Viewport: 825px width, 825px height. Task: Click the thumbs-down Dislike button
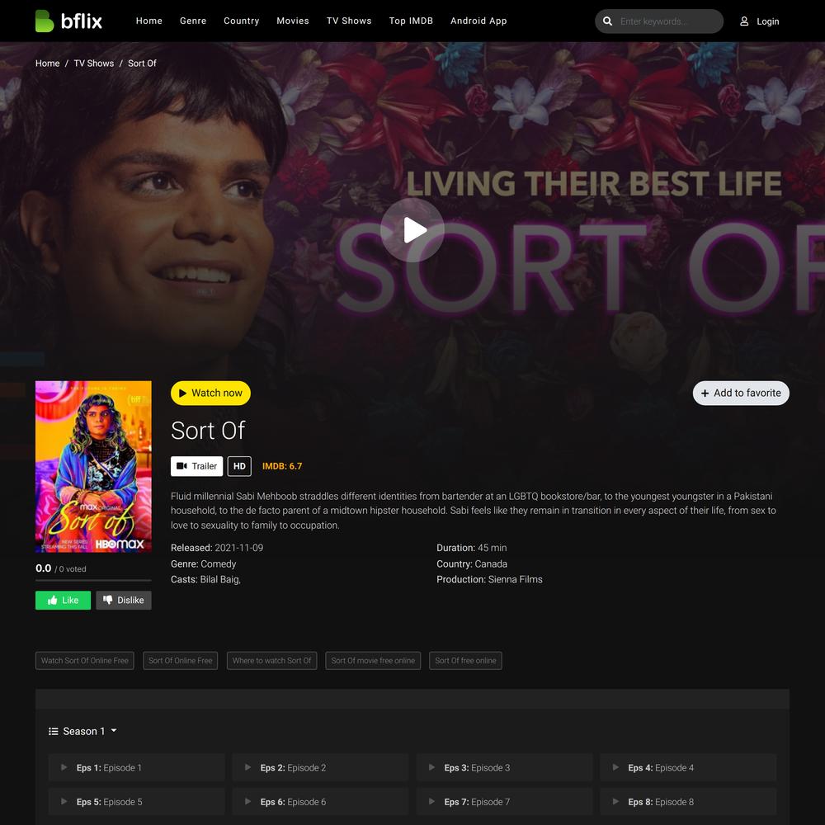click(x=124, y=601)
